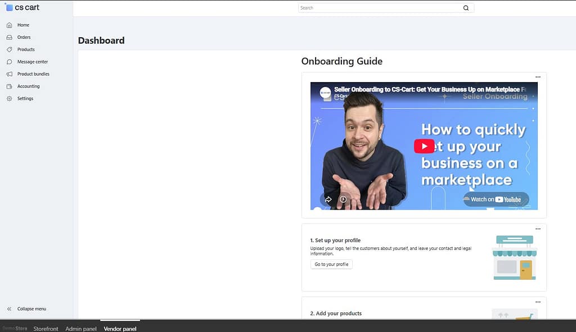This screenshot has height=332, width=576.
Task: Play the Seller Onboarding video
Action: (424, 146)
